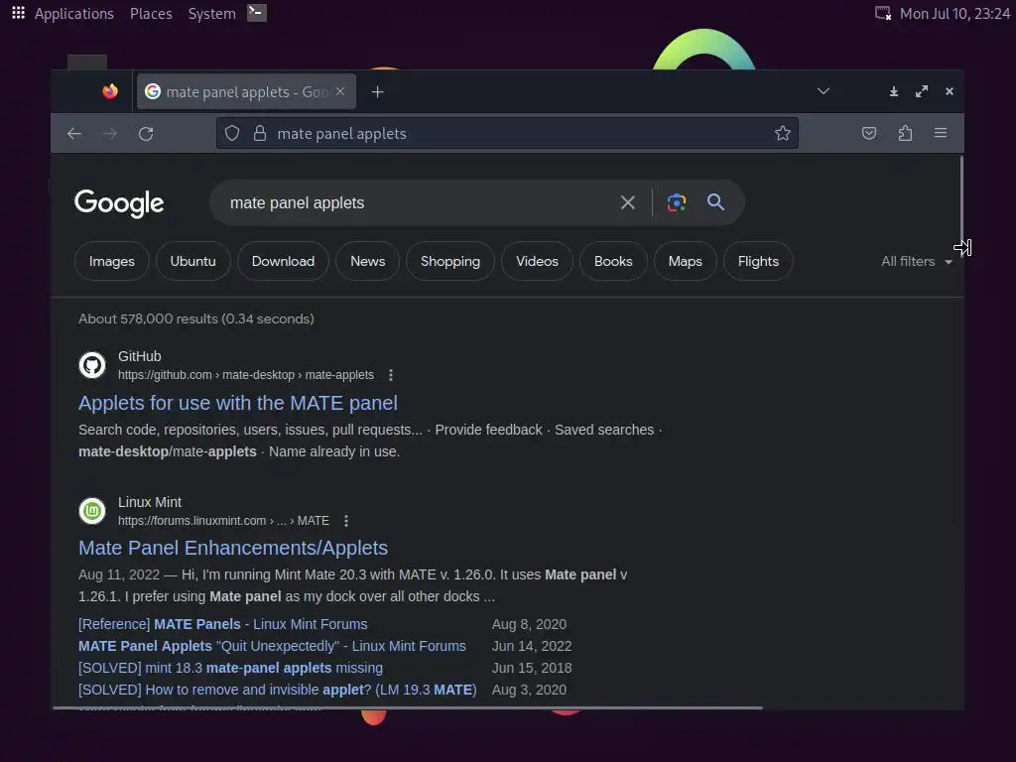Switch to Videos results
The width and height of the screenshot is (1016, 762).
[537, 261]
